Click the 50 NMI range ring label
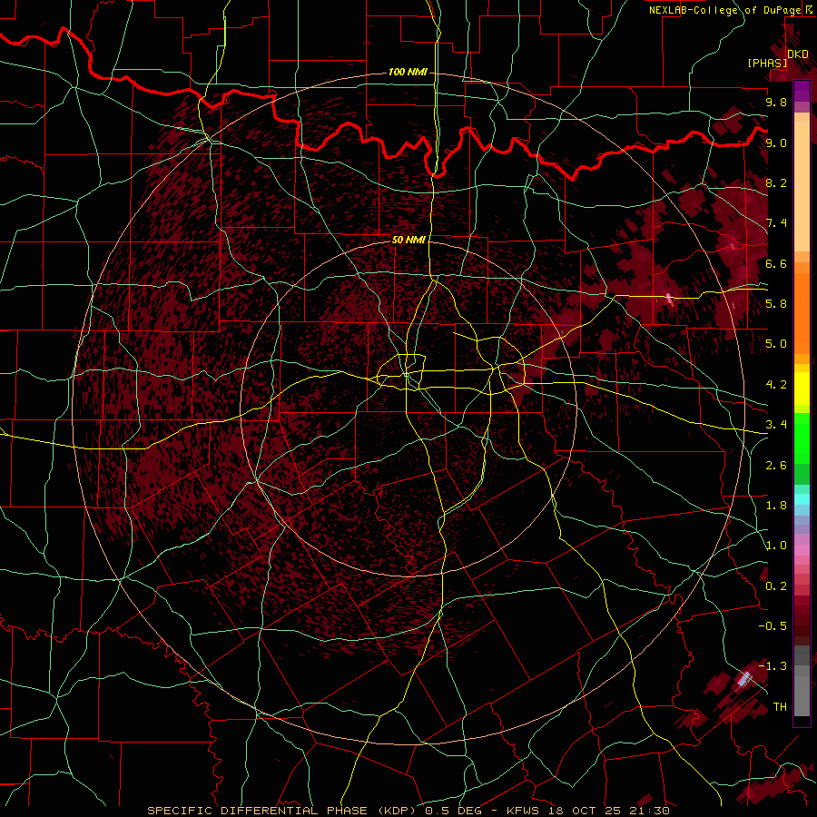Viewport: 817px width, 817px height. [408, 240]
